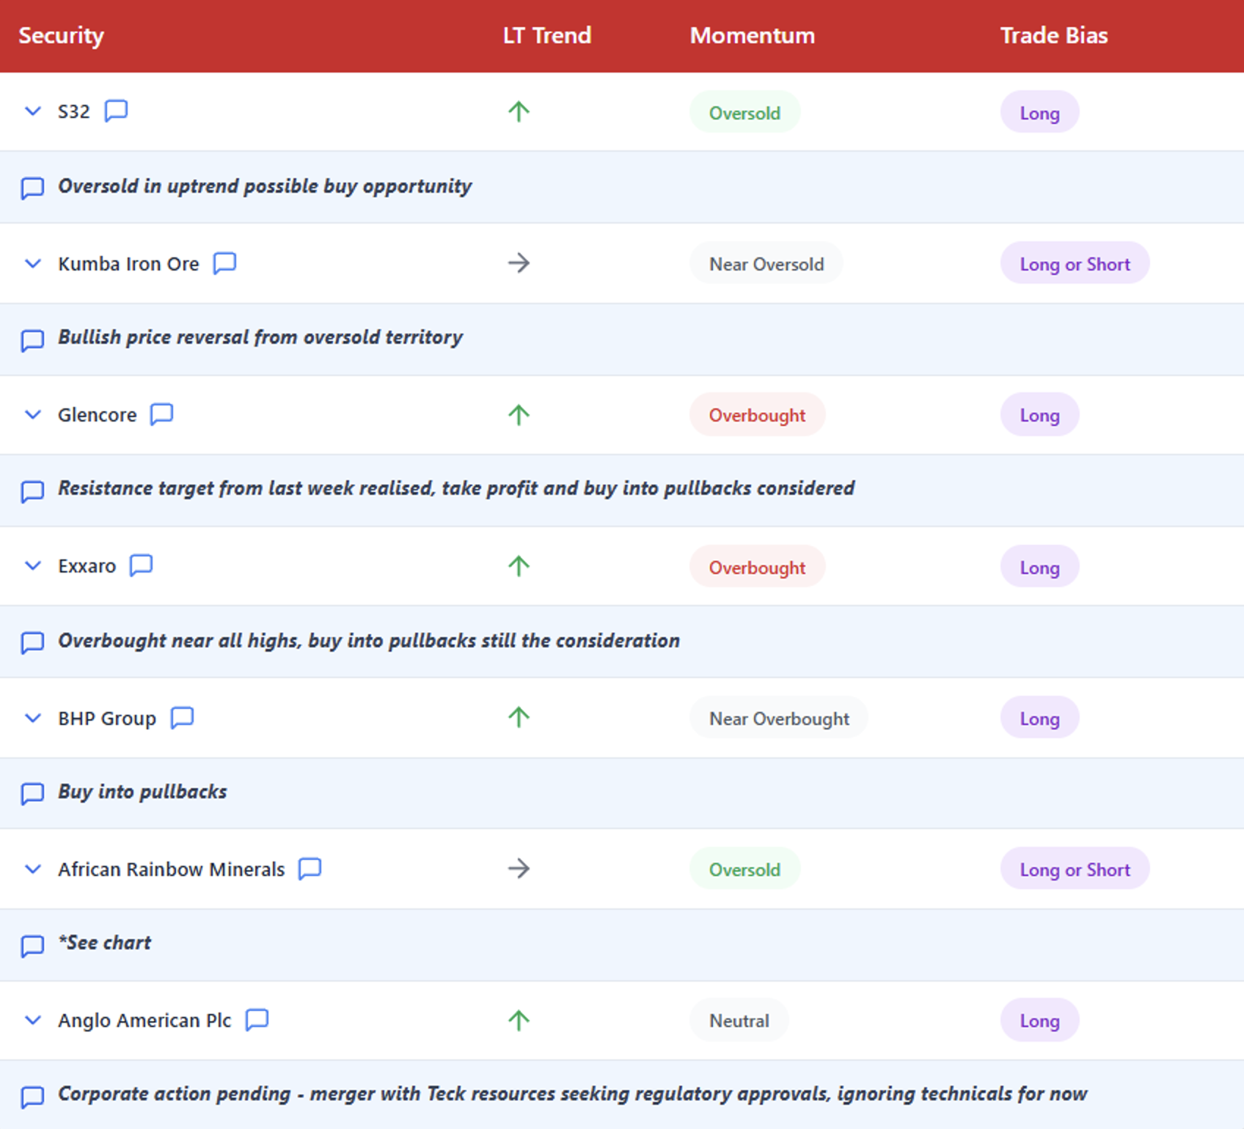Collapse the S32 row chevron
The height and width of the screenshot is (1129, 1244).
[x=33, y=111]
